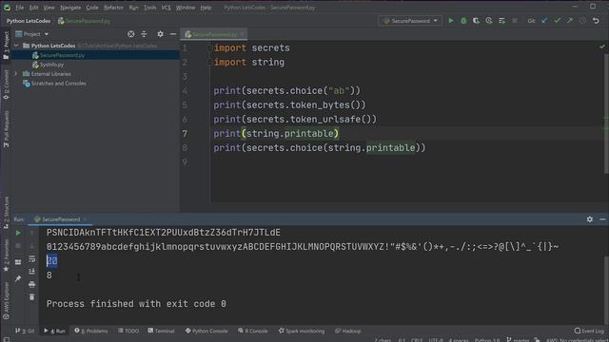
Task: Rerun program in Run panel
Action: pos(18,233)
